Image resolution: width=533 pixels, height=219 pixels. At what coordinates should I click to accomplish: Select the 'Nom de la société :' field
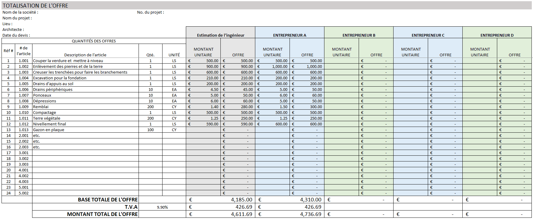coord(20,12)
